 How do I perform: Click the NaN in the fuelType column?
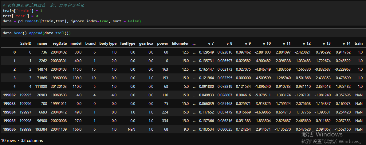pyautogui.click(x=132, y=129)
